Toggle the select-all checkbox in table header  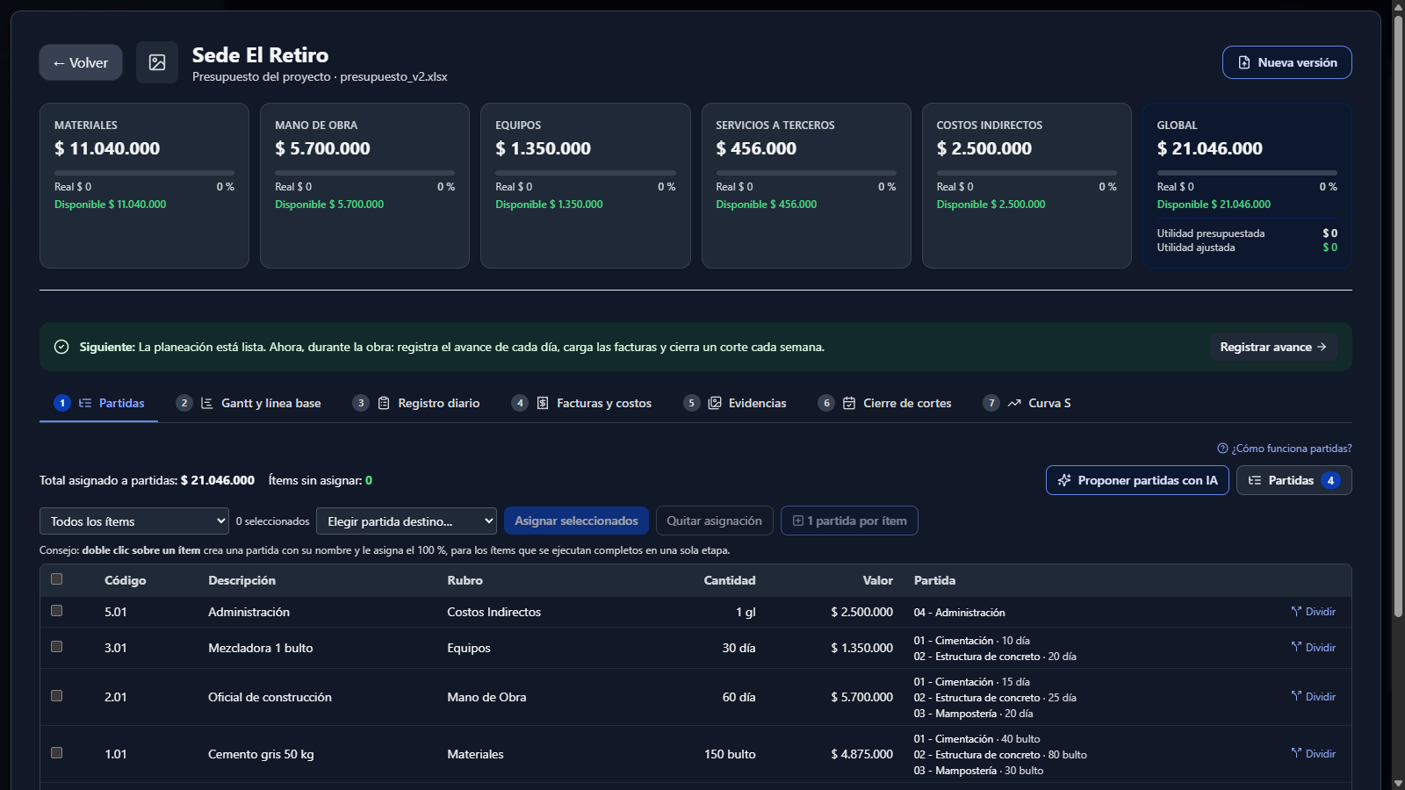(x=57, y=579)
